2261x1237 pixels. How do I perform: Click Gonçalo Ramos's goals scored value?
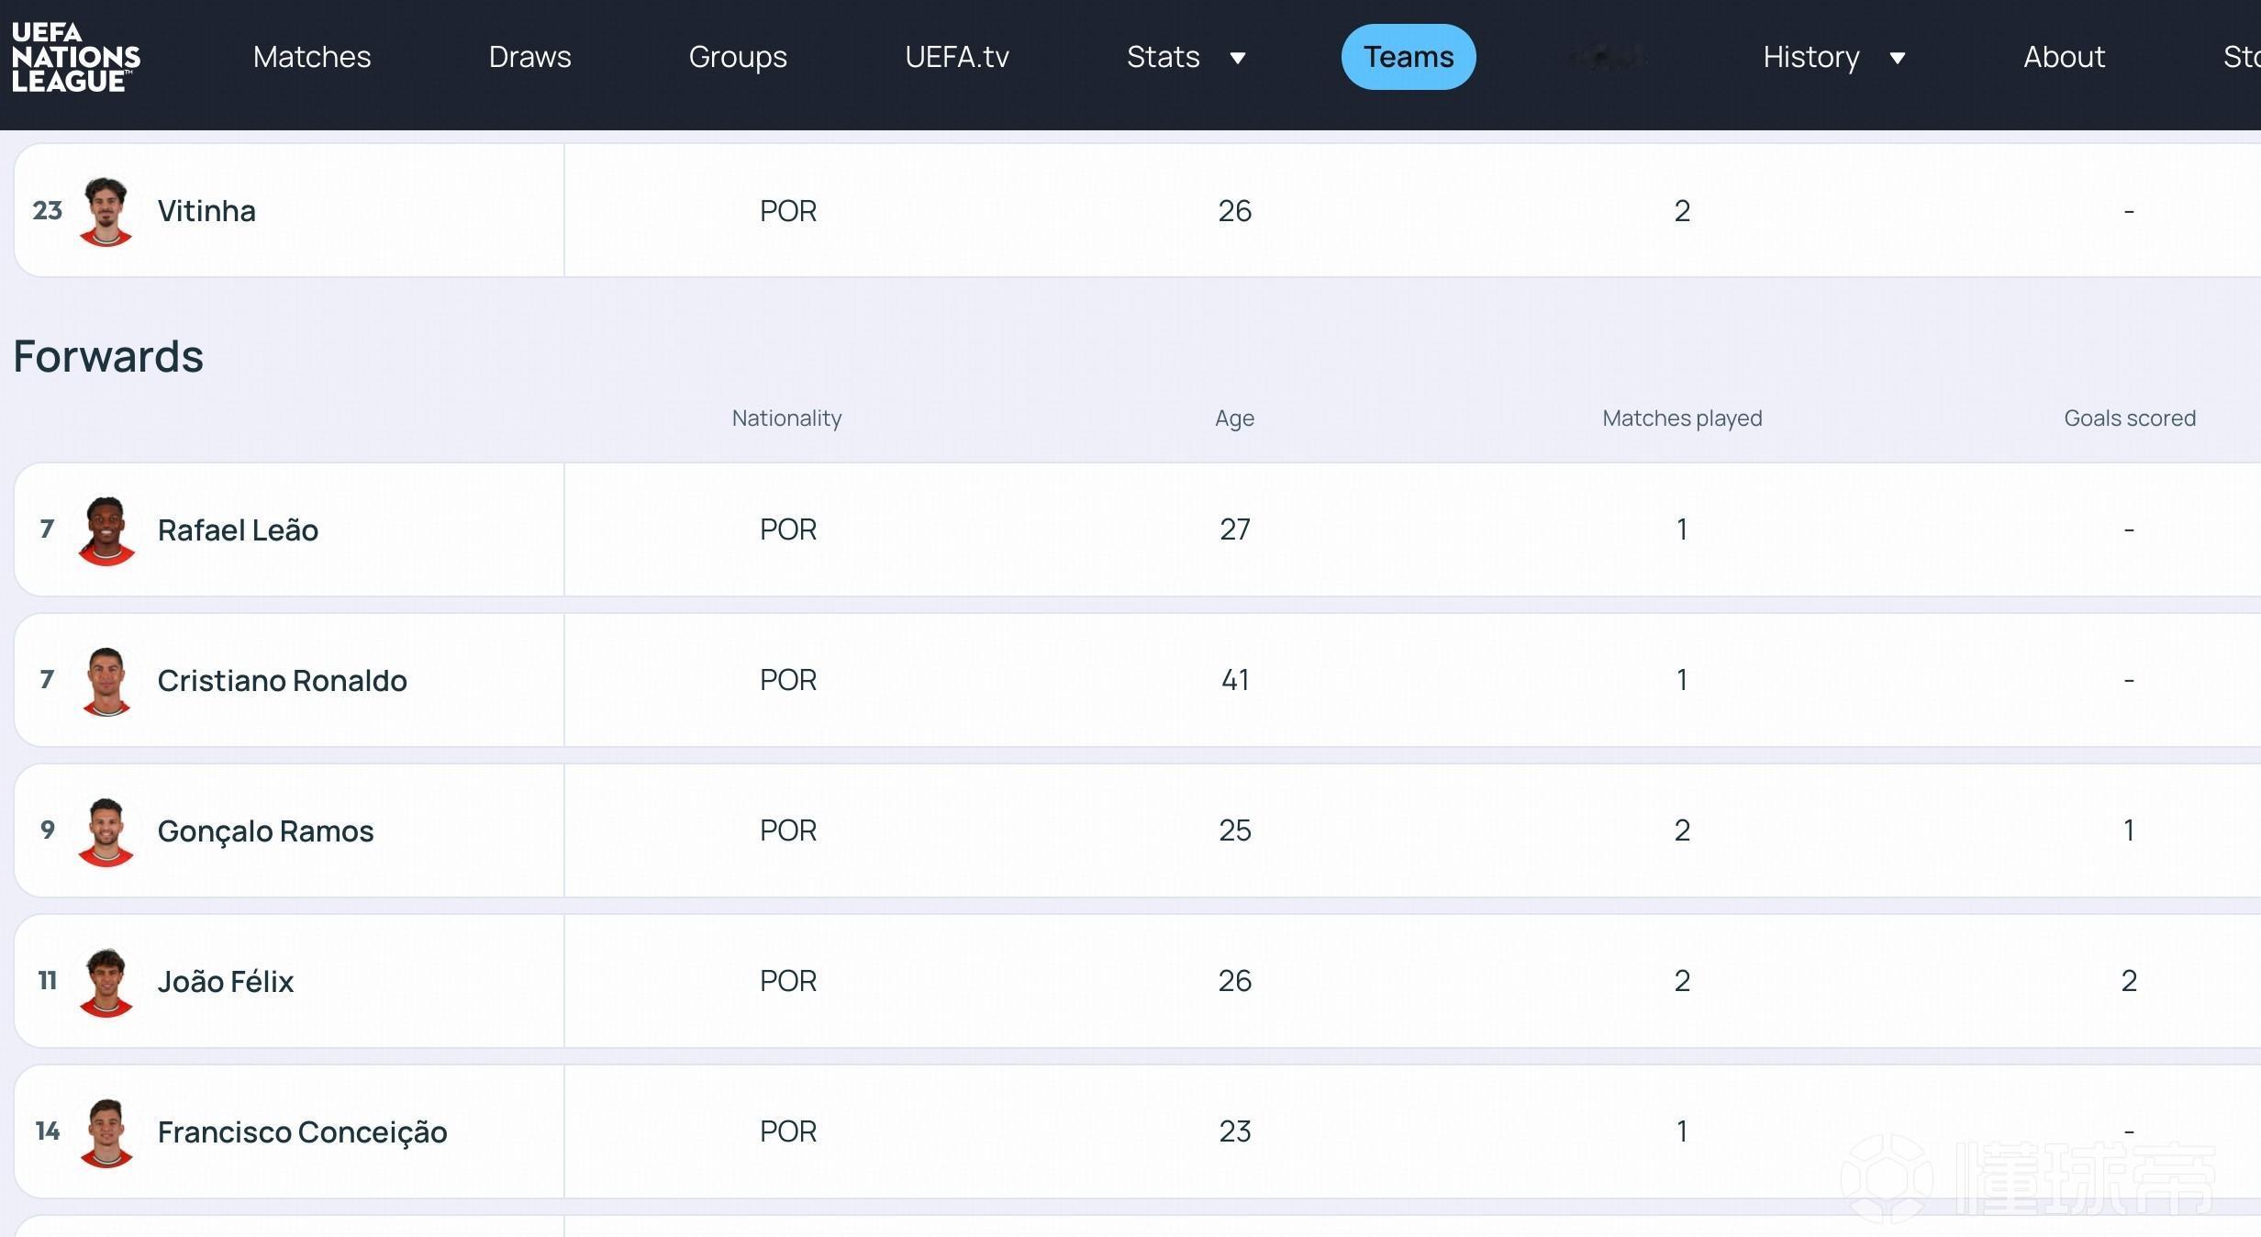pyautogui.click(x=2129, y=830)
